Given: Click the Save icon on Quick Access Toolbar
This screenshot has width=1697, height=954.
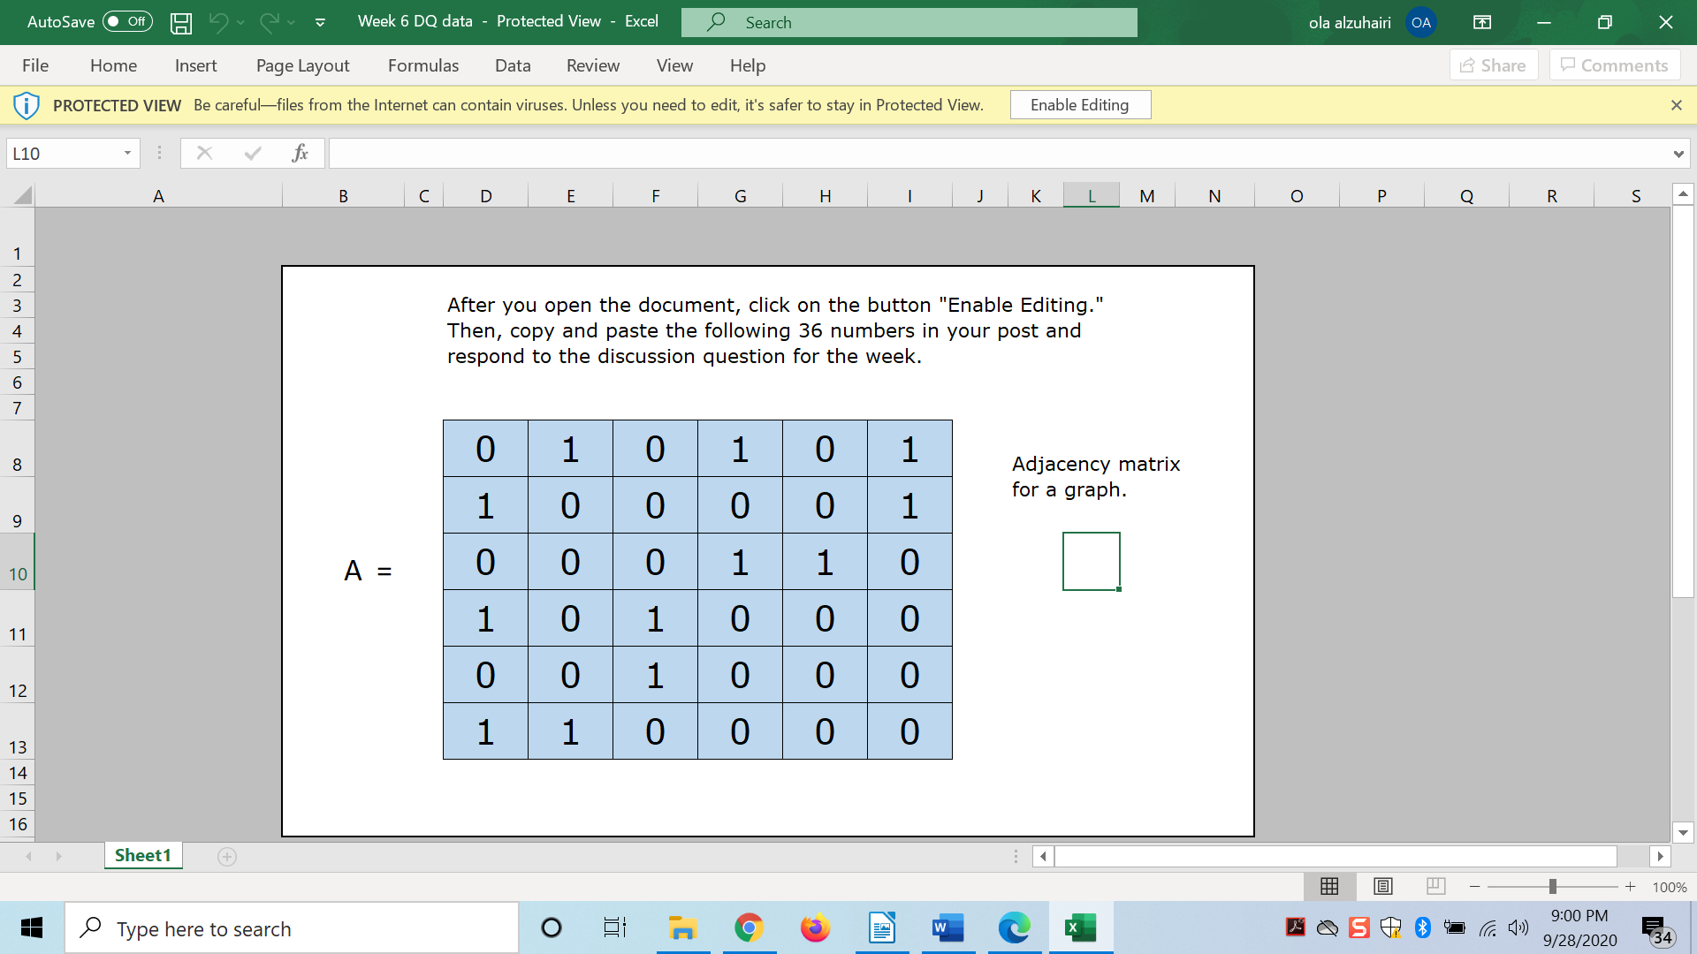Looking at the screenshot, I should click(x=180, y=22).
